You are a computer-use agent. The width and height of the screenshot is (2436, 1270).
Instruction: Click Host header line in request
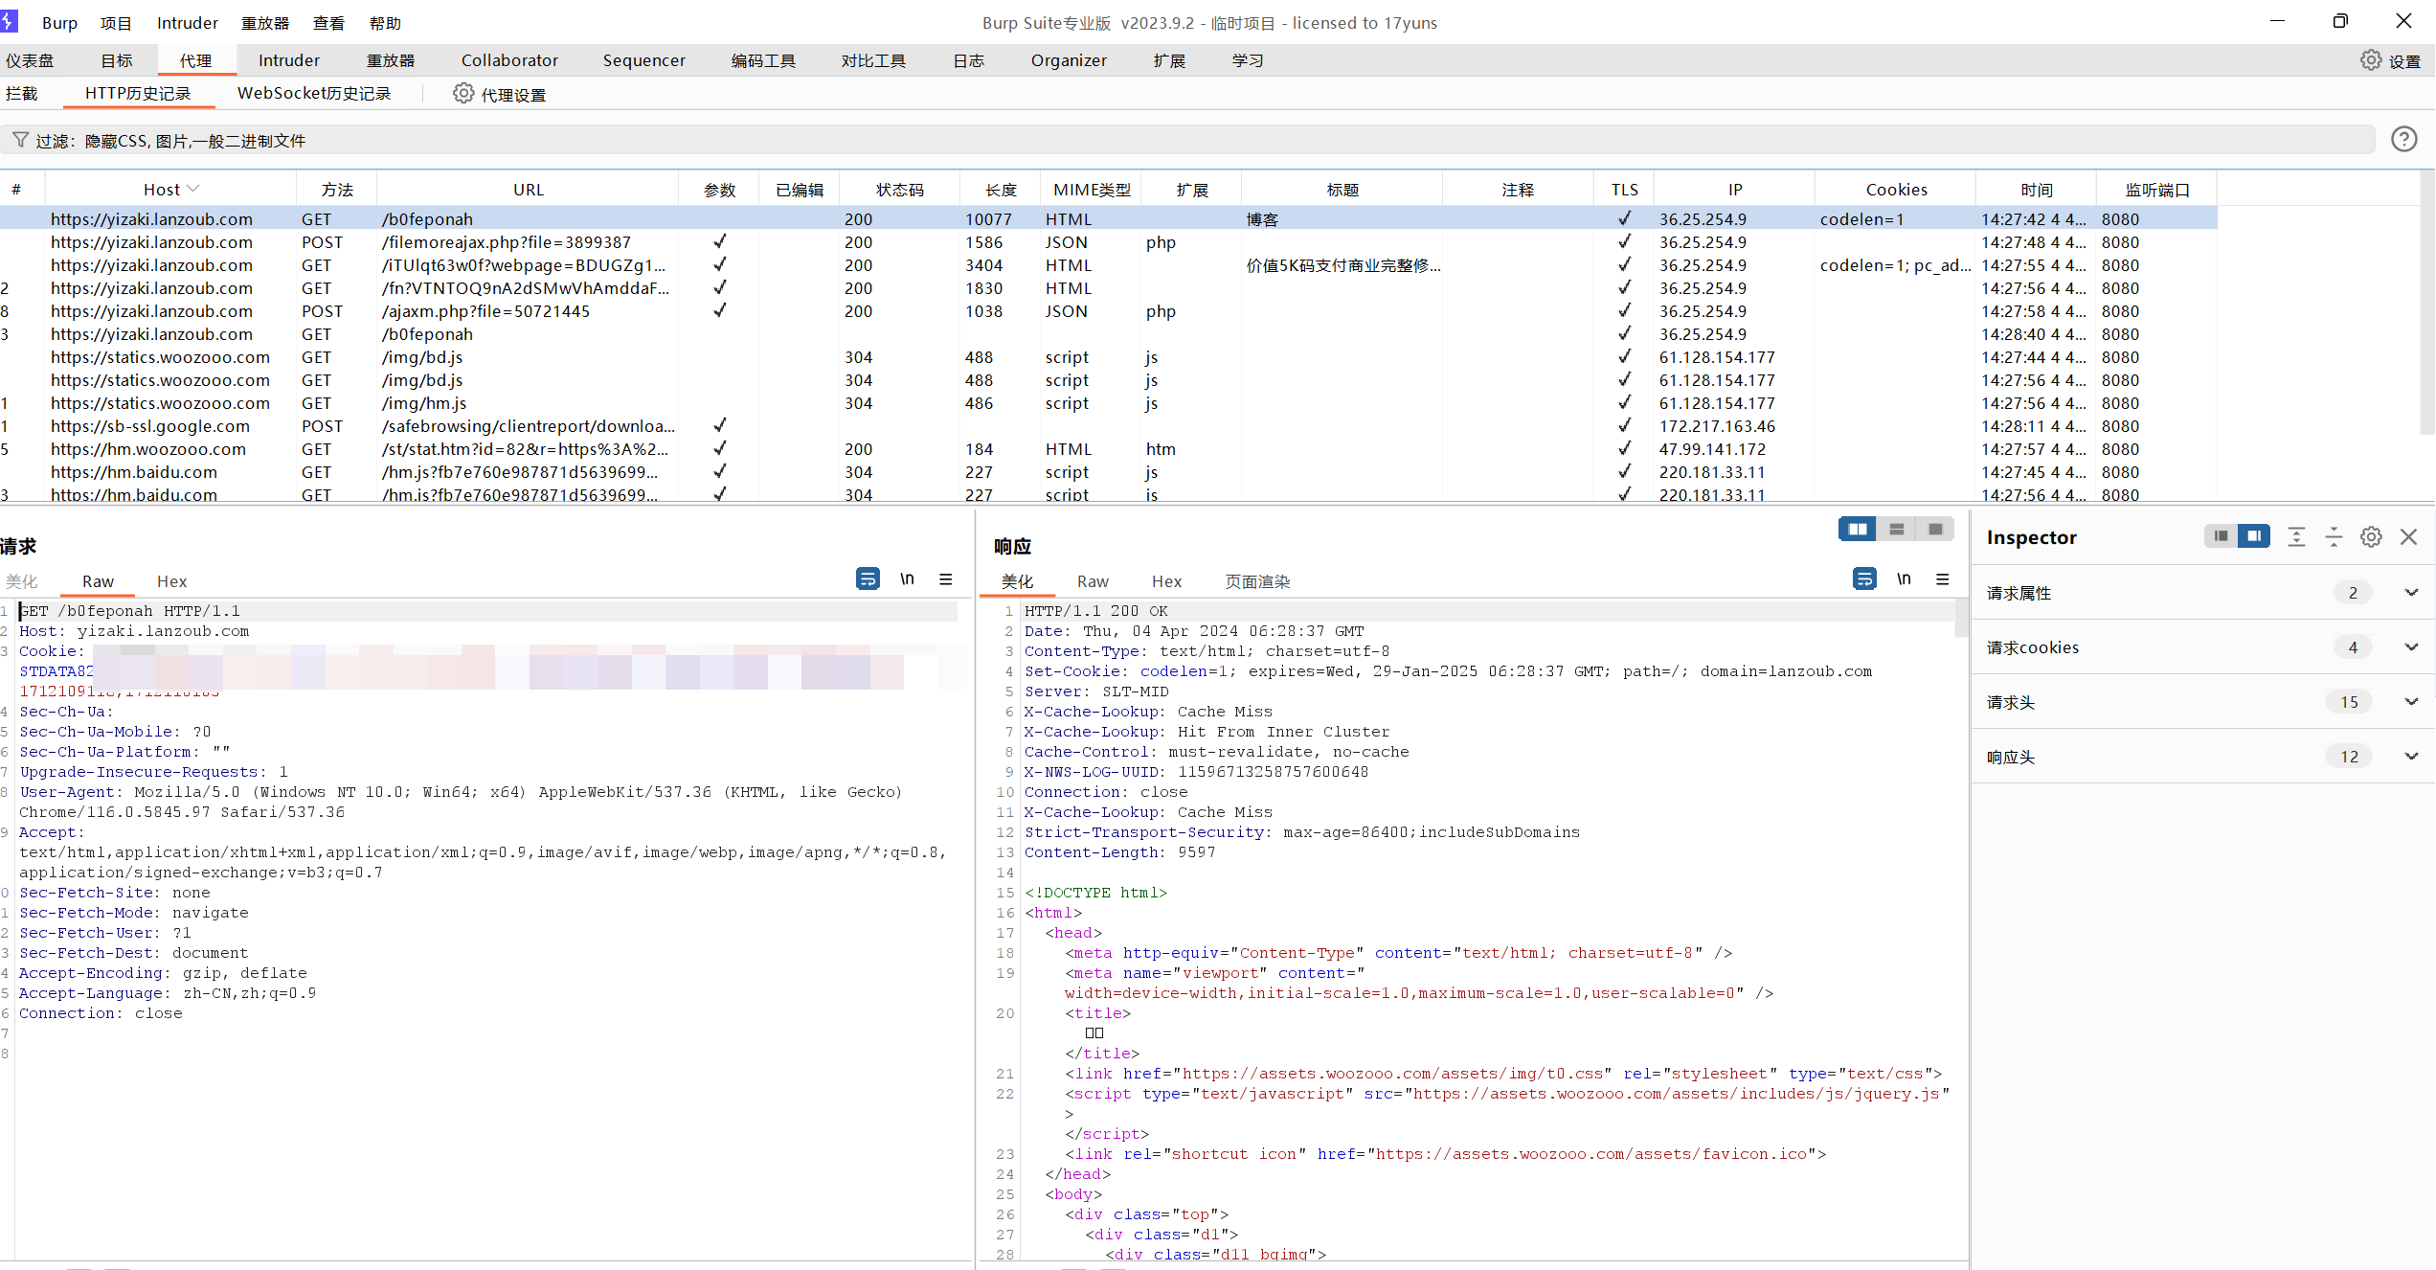coord(134,631)
